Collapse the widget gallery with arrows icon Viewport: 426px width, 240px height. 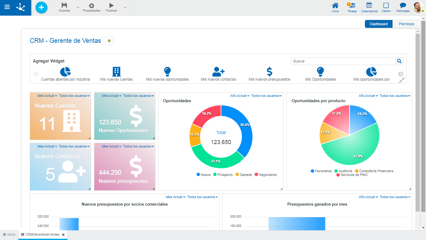pyautogui.click(x=402, y=80)
